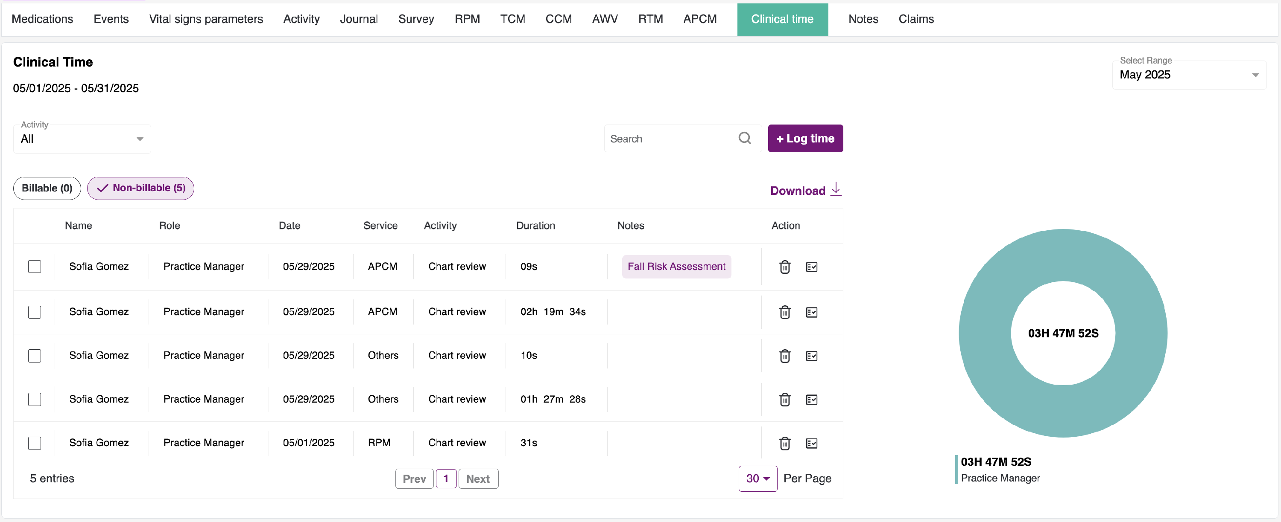Select checkbox for the RPM row

point(34,443)
